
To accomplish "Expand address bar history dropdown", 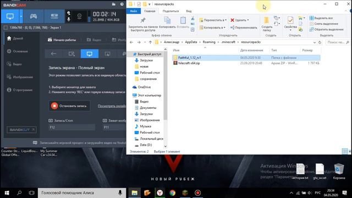I will pos(315,42).
